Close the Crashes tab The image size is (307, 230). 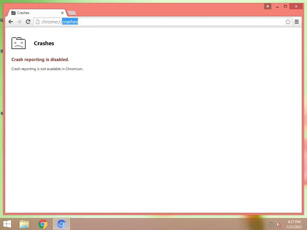click(x=62, y=13)
